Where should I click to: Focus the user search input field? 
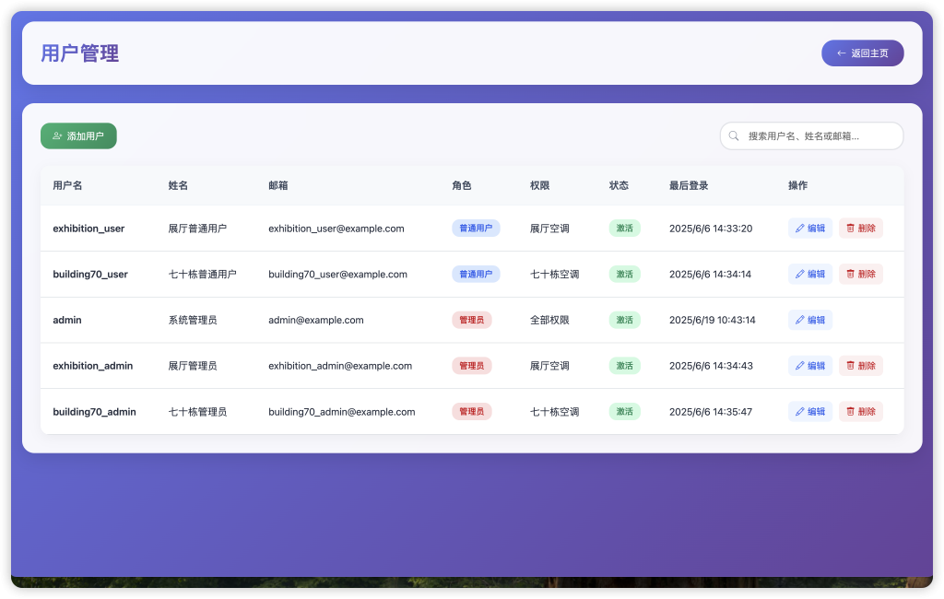coord(816,136)
